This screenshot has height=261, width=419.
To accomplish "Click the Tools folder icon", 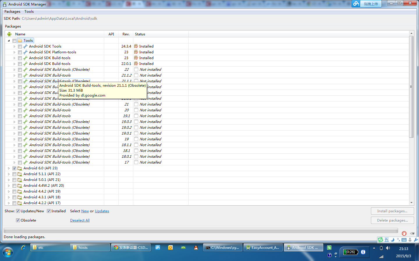I will [20, 41].
